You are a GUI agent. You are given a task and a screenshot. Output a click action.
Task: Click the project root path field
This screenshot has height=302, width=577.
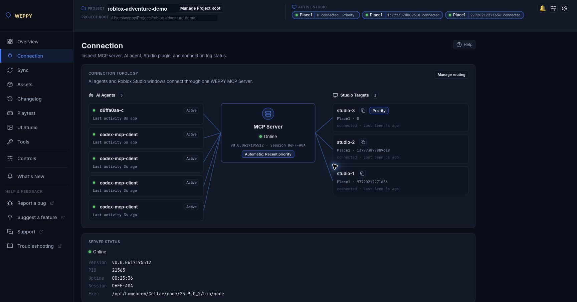click(x=164, y=18)
